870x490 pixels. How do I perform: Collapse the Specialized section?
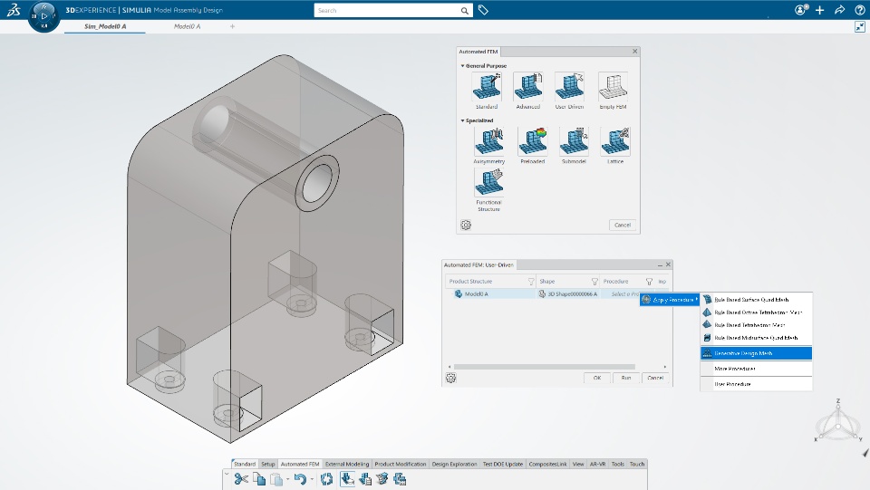[x=463, y=120]
